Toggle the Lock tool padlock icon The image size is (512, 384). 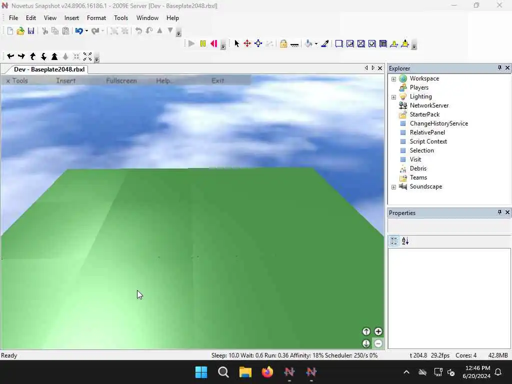[283, 44]
